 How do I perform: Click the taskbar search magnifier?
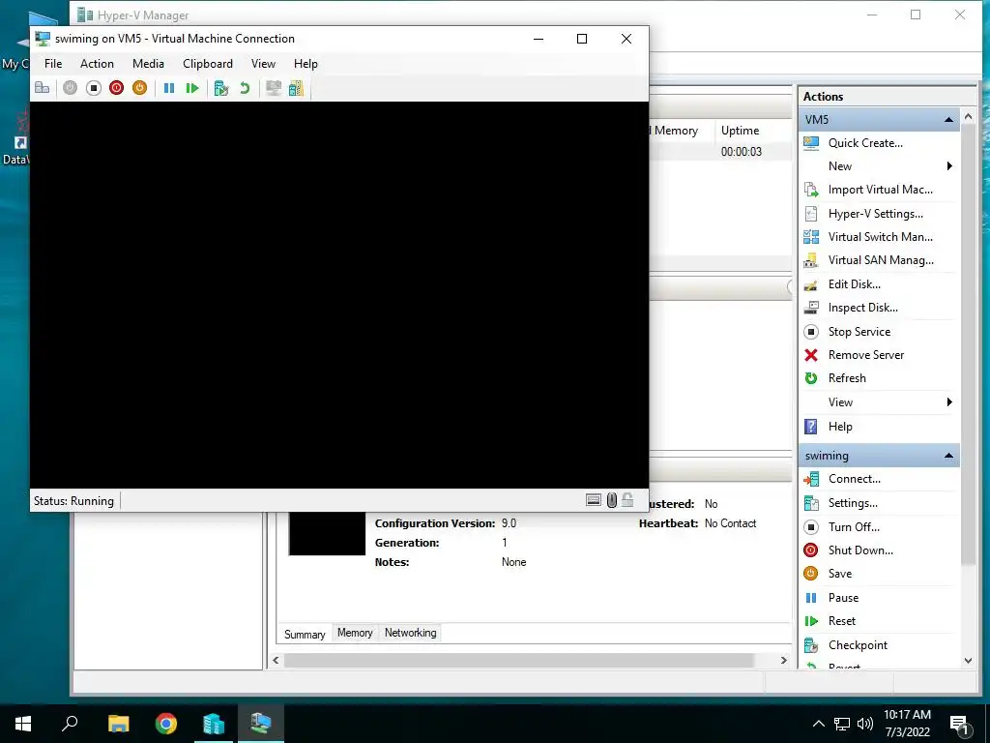pyautogui.click(x=70, y=724)
